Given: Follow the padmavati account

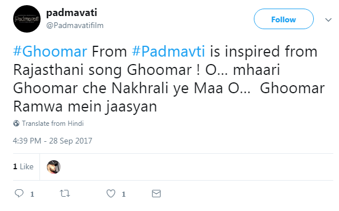Looking at the screenshot, I should click(x=284, y=19).
